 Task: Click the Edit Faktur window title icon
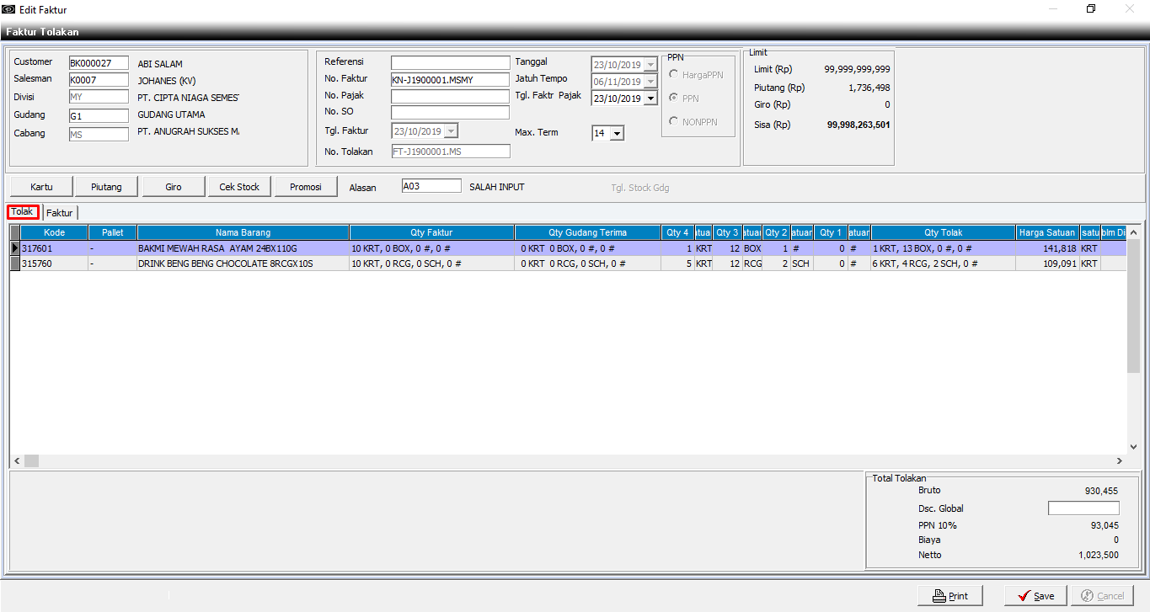point(9,9)
